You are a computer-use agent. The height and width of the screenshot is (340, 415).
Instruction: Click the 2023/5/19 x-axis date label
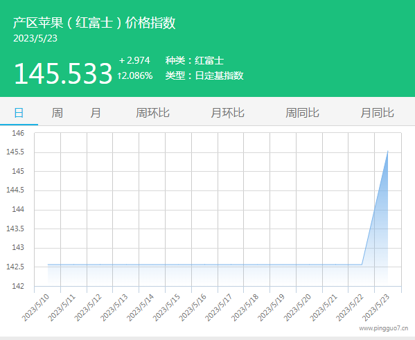coord(272,307)
